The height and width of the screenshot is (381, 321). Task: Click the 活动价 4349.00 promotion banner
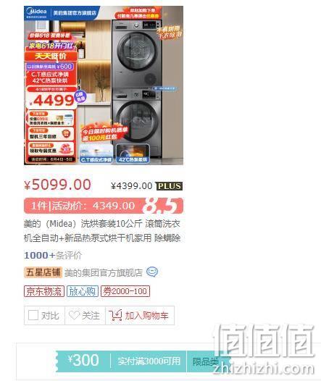pyautogui.click(x=104, y=206)
